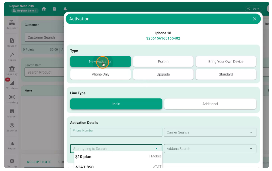Choose Main line type

point(116,104)
